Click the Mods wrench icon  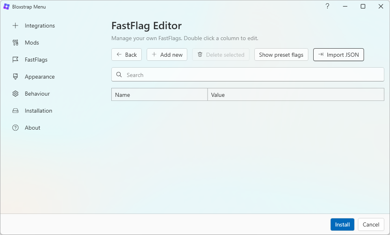15,43
